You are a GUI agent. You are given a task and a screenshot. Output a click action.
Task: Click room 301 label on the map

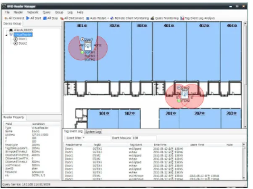pyautogui.click(x=82, y=26)
